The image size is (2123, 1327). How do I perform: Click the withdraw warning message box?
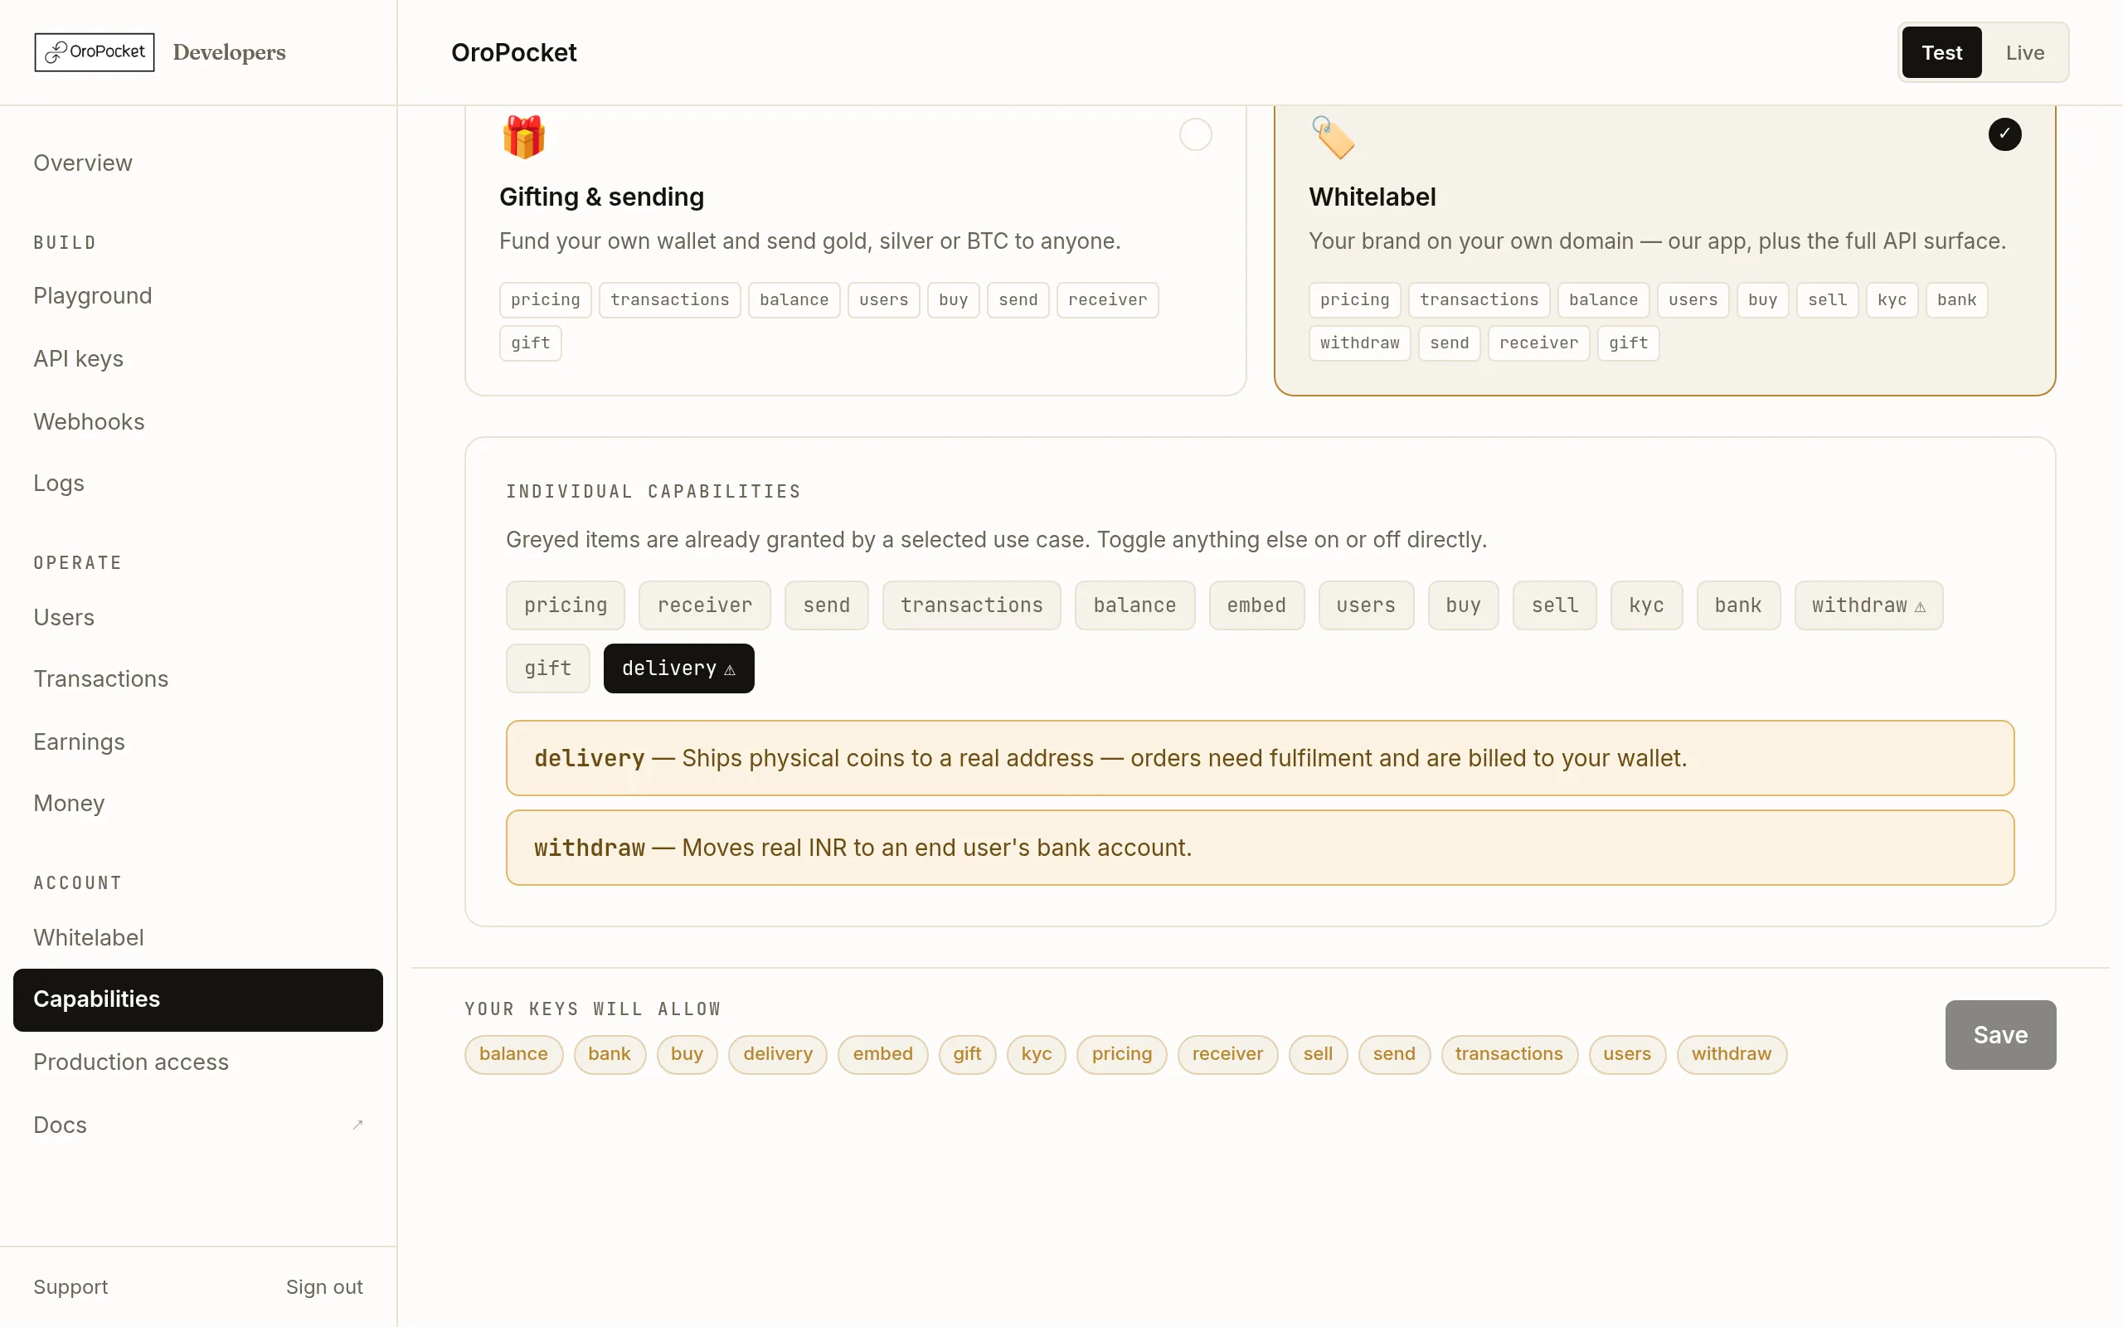pos(1260,848)
